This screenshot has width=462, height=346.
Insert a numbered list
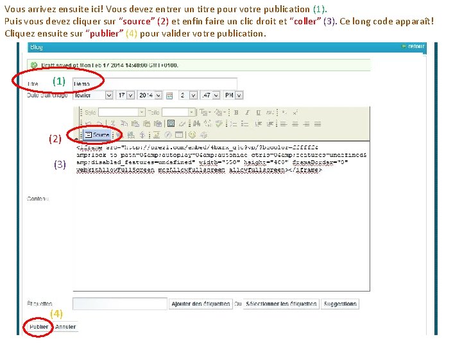coord(234,124)
